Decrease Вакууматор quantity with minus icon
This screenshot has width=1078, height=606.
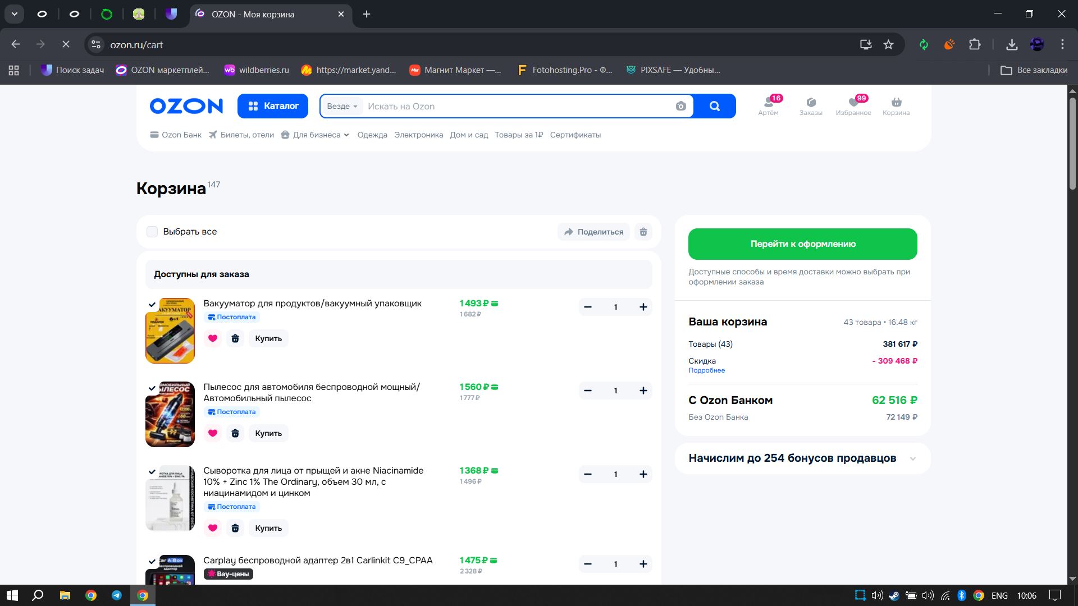[x=588, y=307]
